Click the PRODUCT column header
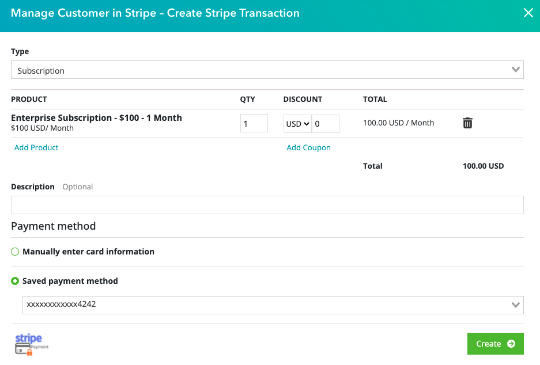Screen dimensions: 540x365 [x=29, y=100]
